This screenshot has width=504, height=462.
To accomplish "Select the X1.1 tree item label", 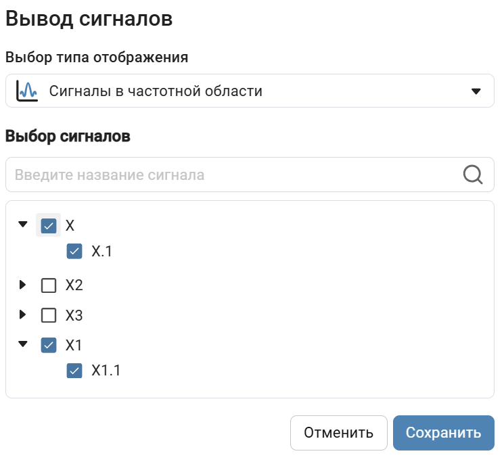I will (x=106, y=371).
